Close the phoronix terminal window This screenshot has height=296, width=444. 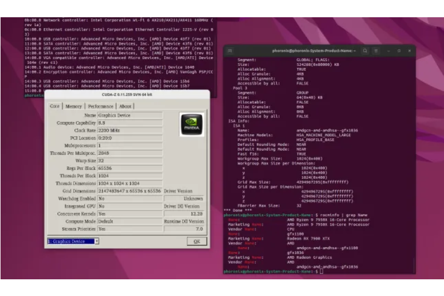[x=409, y=51]
